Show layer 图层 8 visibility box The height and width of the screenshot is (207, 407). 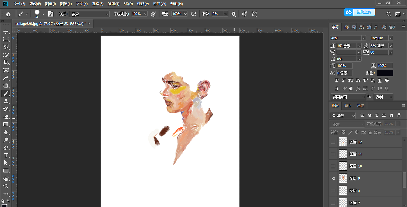(x=333, y=190)
